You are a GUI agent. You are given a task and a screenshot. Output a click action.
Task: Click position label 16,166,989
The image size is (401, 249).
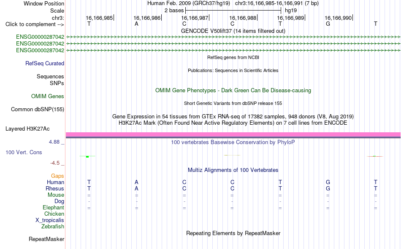(x=290, y=18)
